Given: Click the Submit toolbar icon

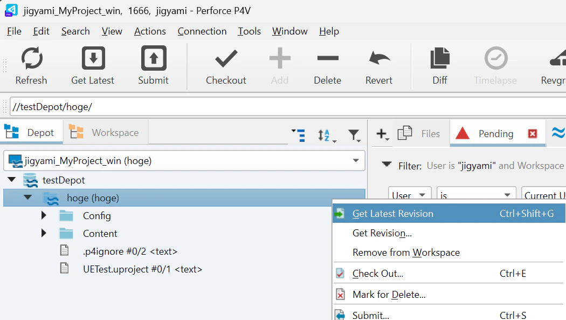Looking at the screenshot, I should [154, 58].
